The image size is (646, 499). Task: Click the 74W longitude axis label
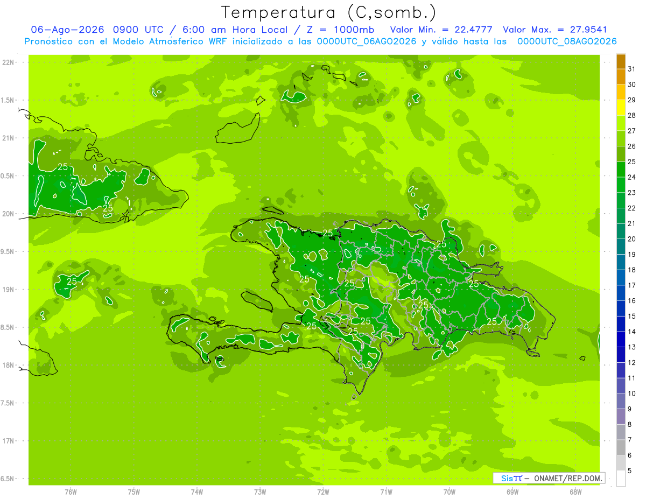(197, 492)
